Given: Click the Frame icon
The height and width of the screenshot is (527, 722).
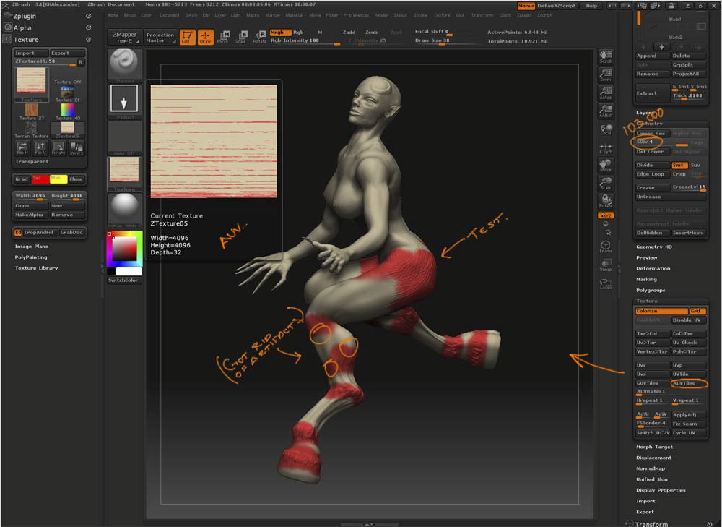Looking at the screenshot, I should click(606, 247).
